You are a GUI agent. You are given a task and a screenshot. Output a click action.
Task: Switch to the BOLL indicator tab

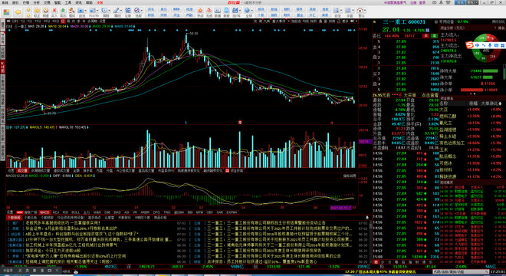[75, 212]
